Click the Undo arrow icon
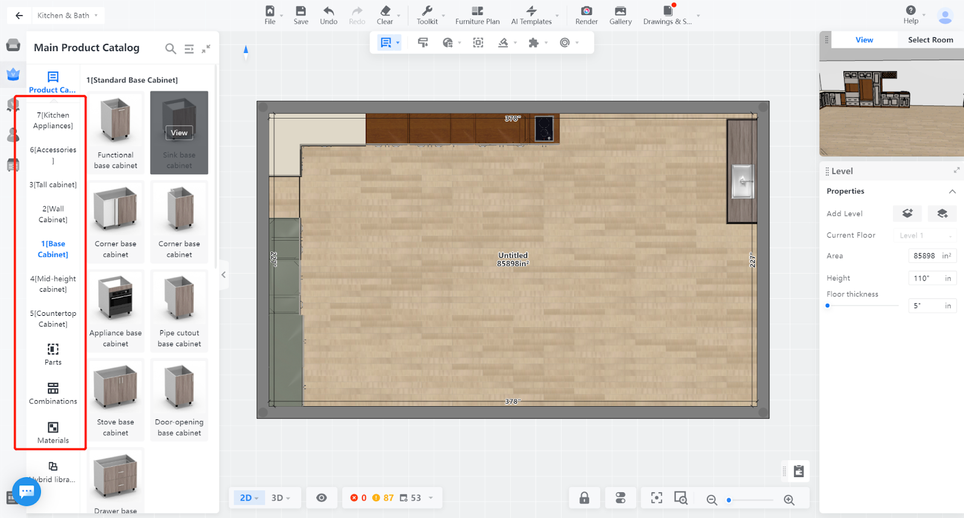 pyautogui.click(x=328, y=11)
